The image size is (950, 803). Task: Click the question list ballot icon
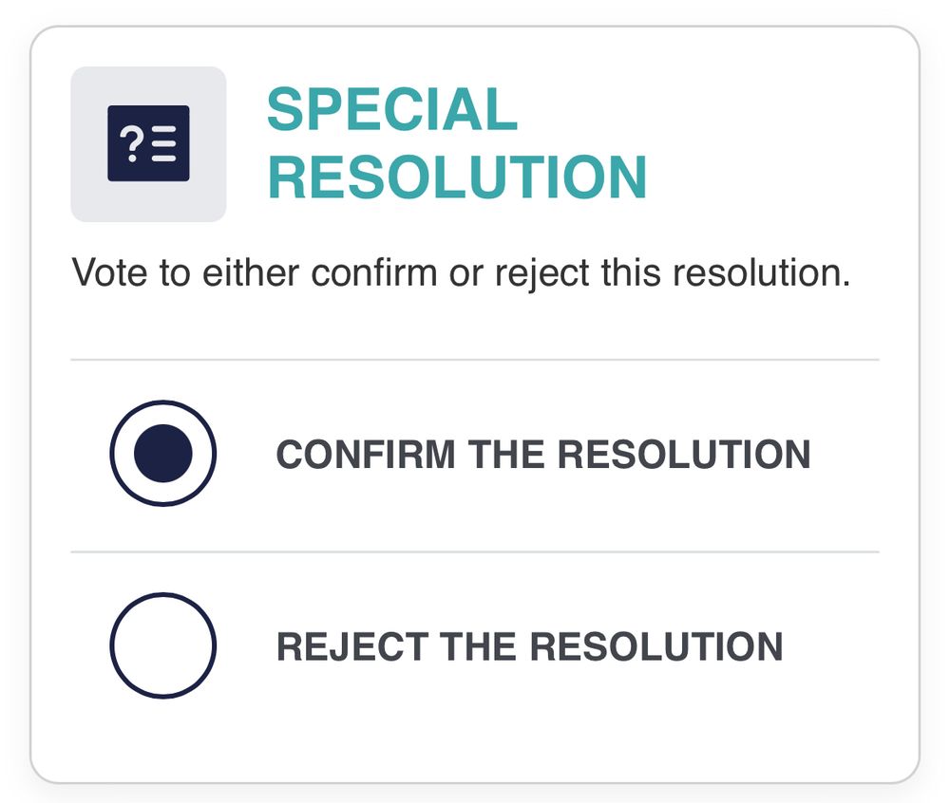point(148,143)
